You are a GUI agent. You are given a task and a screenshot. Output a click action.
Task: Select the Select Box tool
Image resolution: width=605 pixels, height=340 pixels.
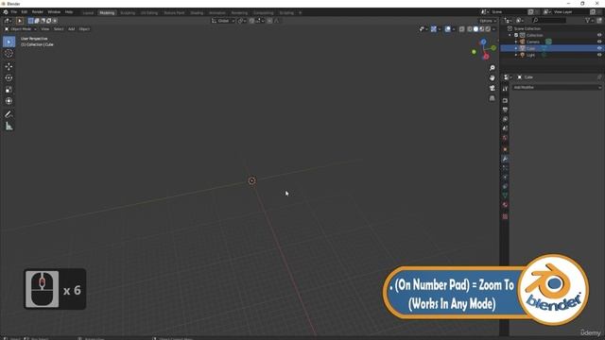pyautogui.click(x=9, y=42)
